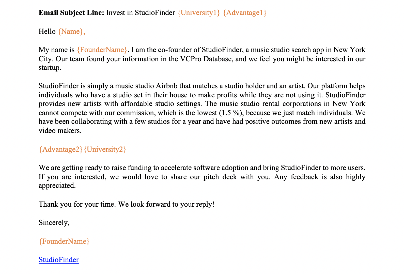Place cursor on the 'Sincerely,' closing
Image resolution: width=404 pixels, height=274 pixels.
click(54, 223)
